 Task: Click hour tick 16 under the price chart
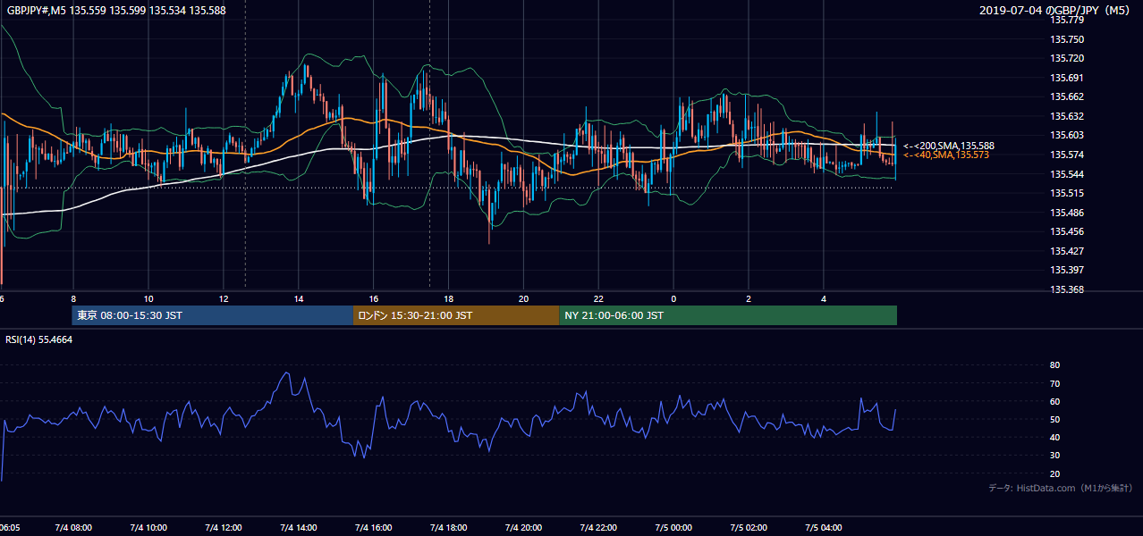pos(374,298)
